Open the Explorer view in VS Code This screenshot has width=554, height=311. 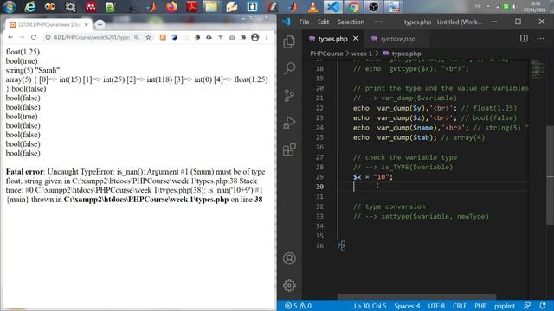tap(289, 42)
